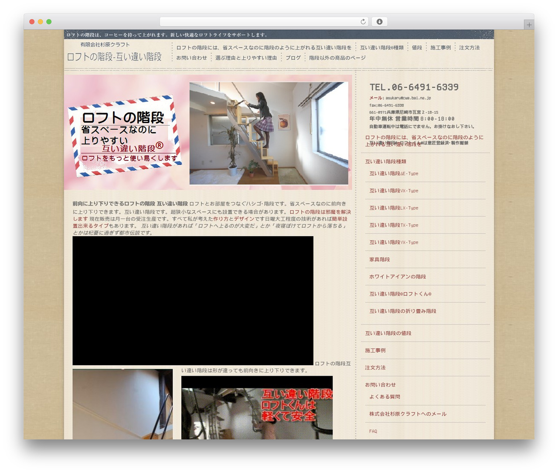Select 注文方法 in the top navigation
Screen dimensions: 558x473
pos(469,48)
